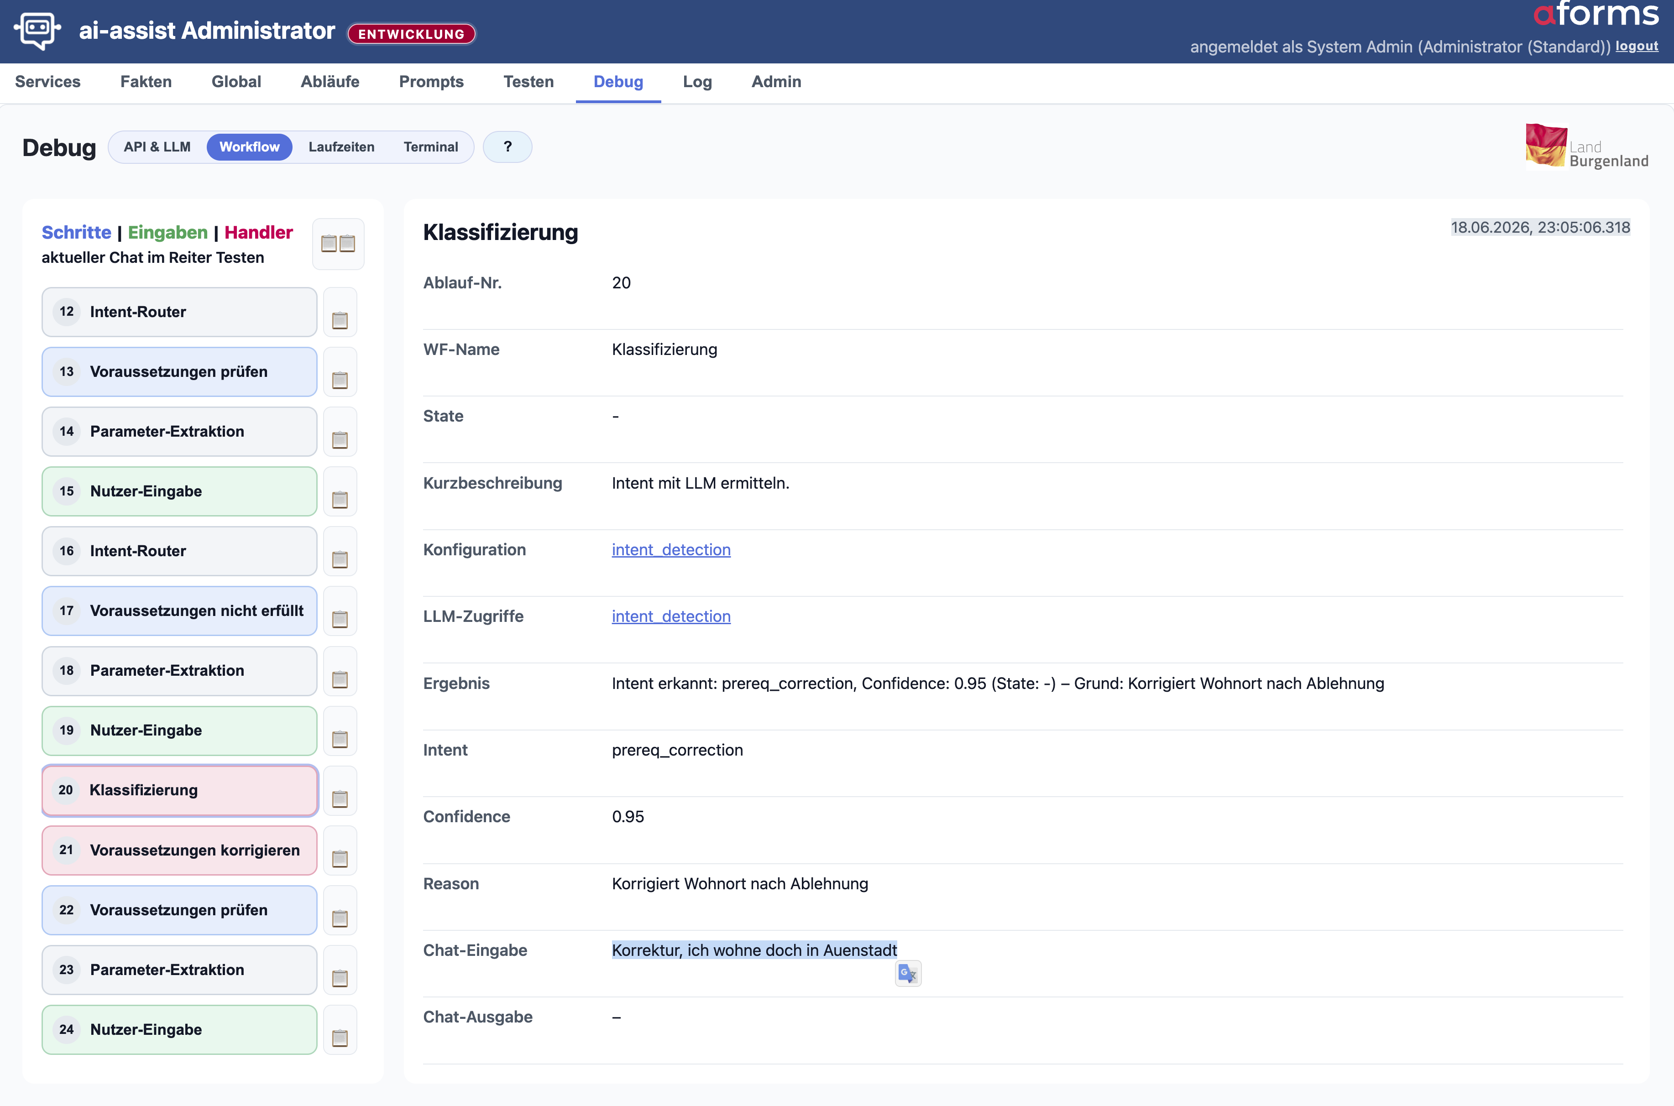
Task: Copy step 23 Parameter-Extraktion clipboard icon
Action: pos(340,970)
